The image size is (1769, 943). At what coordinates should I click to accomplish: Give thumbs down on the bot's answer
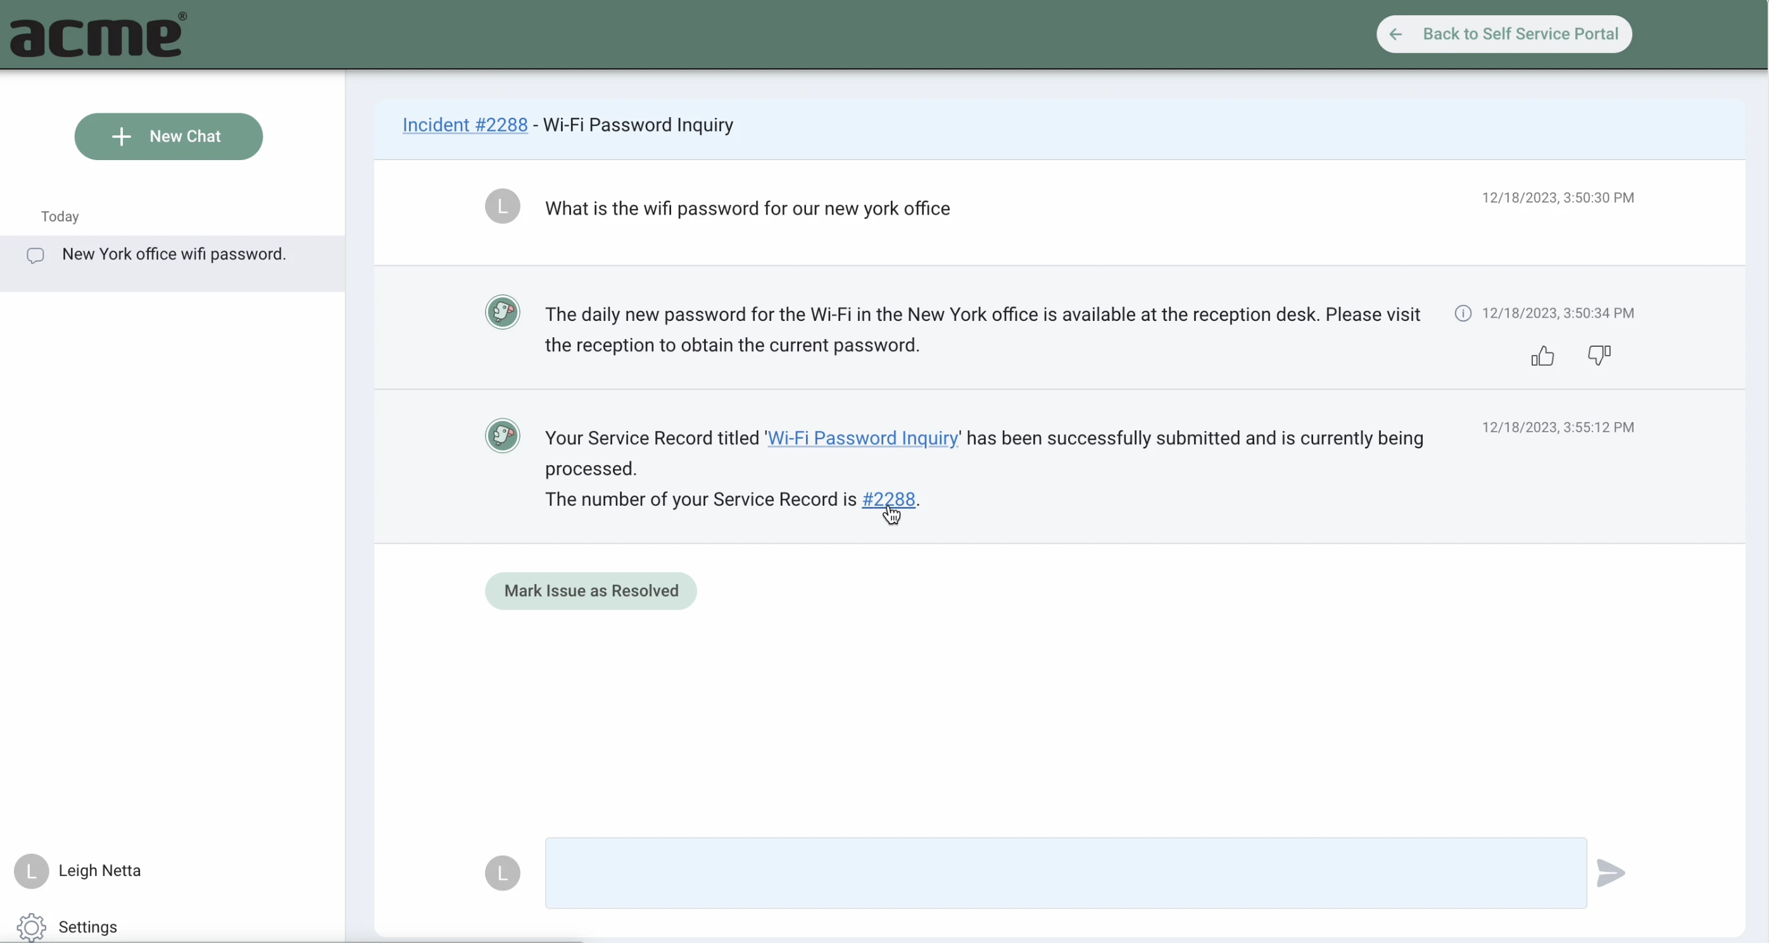point(1598,356)
